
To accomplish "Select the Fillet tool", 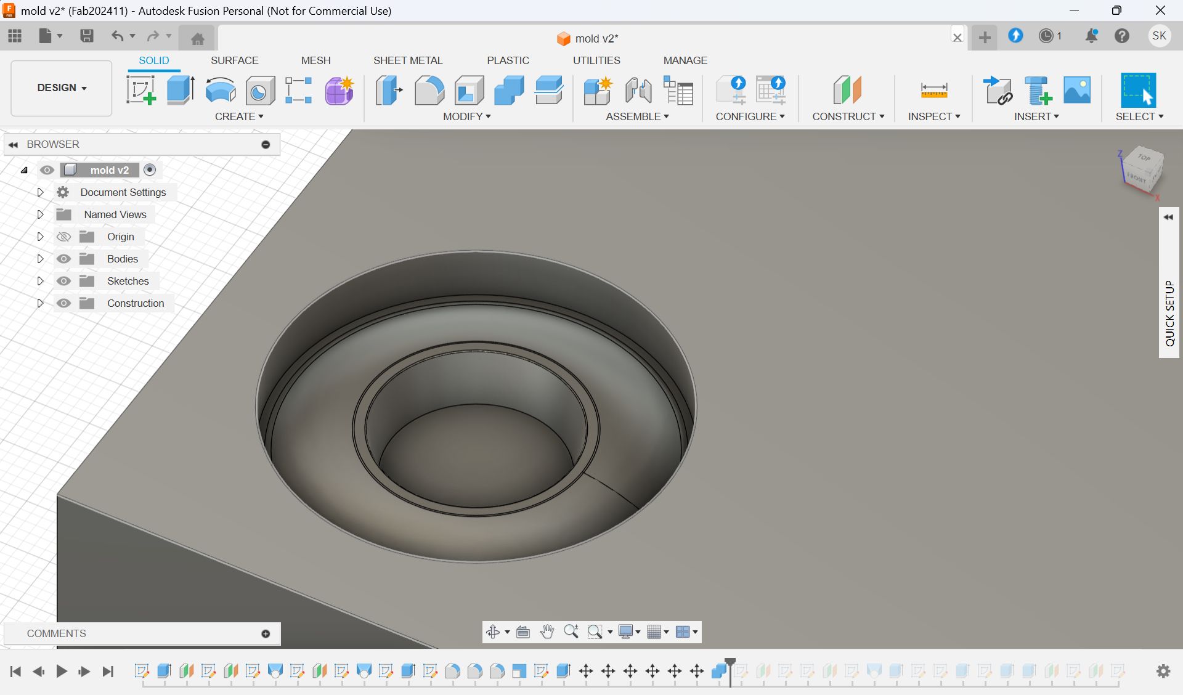I will click(429, 91).
